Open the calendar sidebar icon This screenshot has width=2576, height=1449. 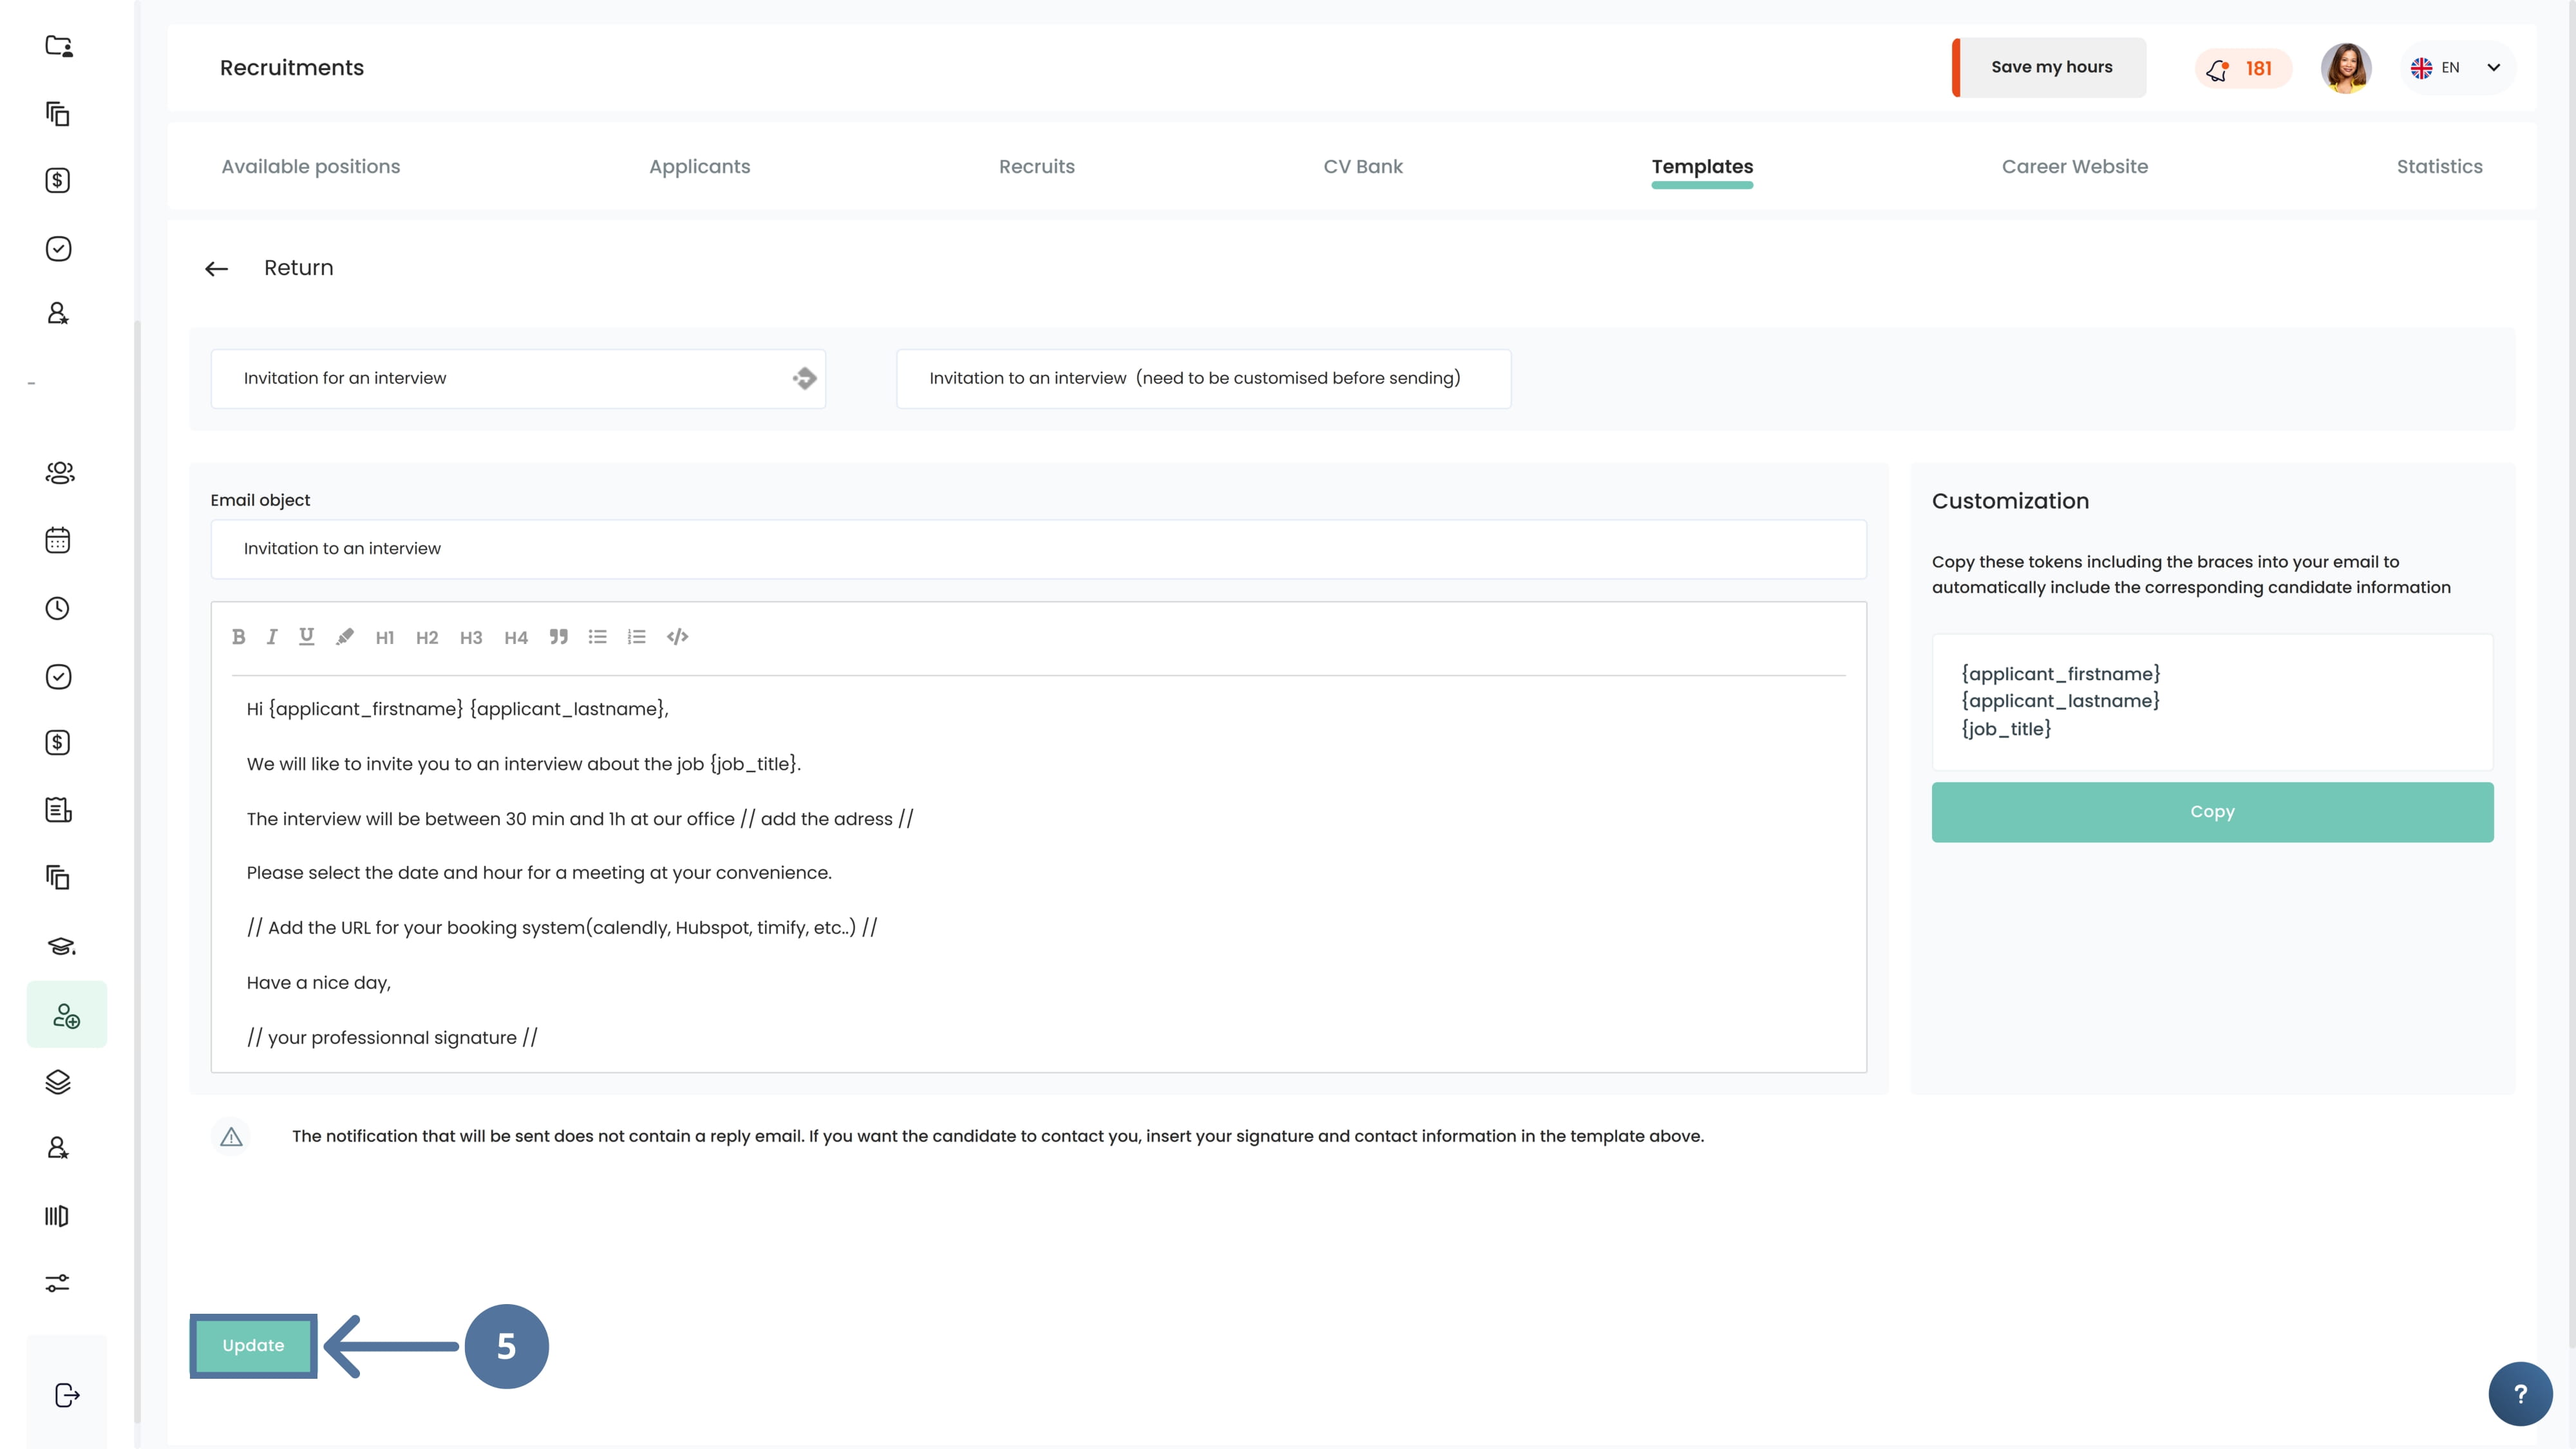pyautogui.click(x=58, y=541)
